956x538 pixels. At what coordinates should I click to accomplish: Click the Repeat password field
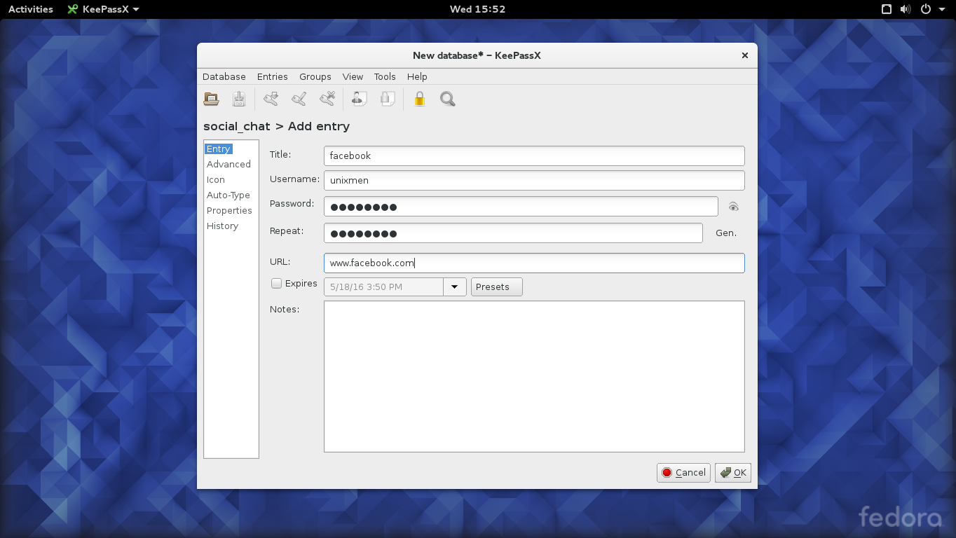[x=513, y=233]
